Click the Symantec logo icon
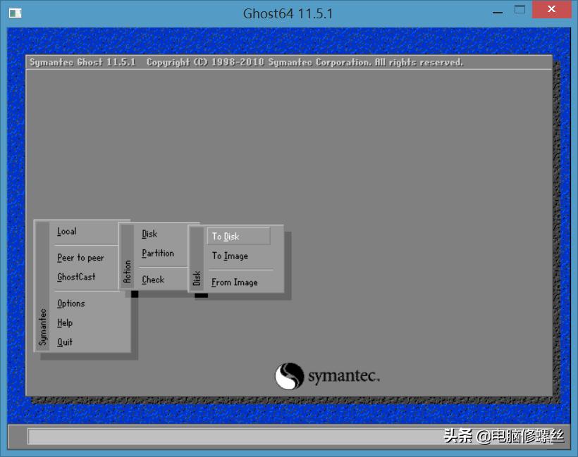Viewport: 578px width, 457px height. (x=290, y=376)
